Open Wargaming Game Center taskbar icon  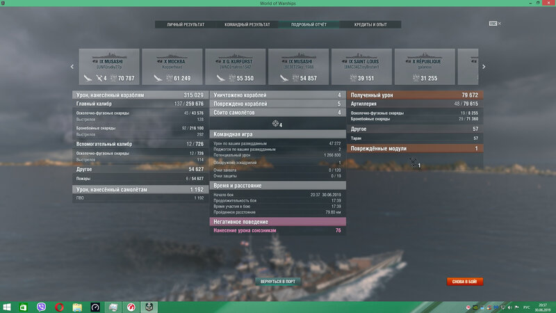[131, 307]
